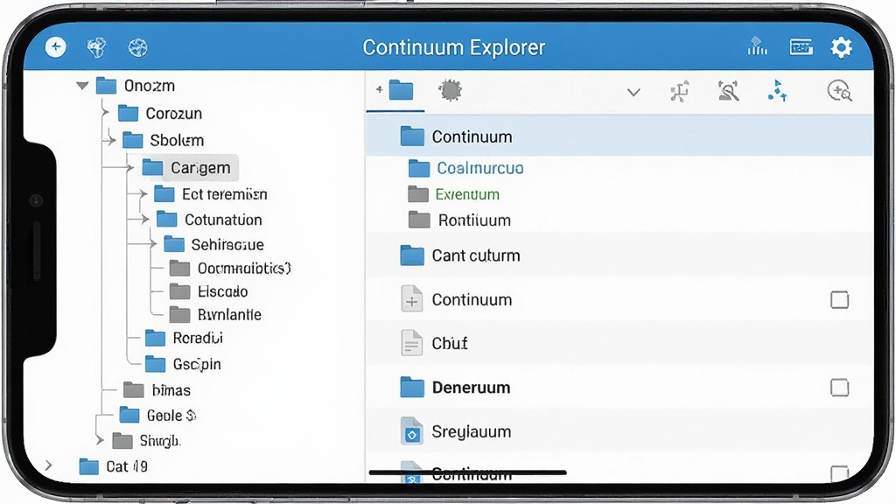Image resolution: width=896 pixels, height=504 pixels.
Task: Tap the plain globe icon beside Continuum Explorer title
Action: 137,47
